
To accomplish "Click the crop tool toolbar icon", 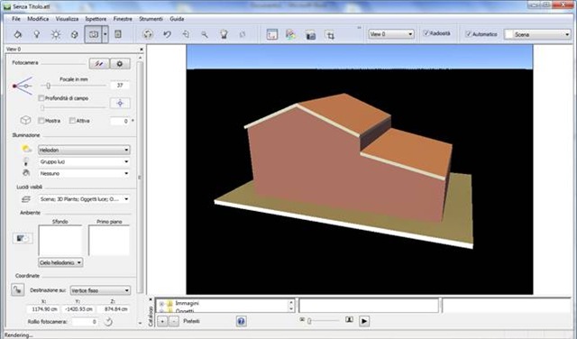I will (330, 34).
